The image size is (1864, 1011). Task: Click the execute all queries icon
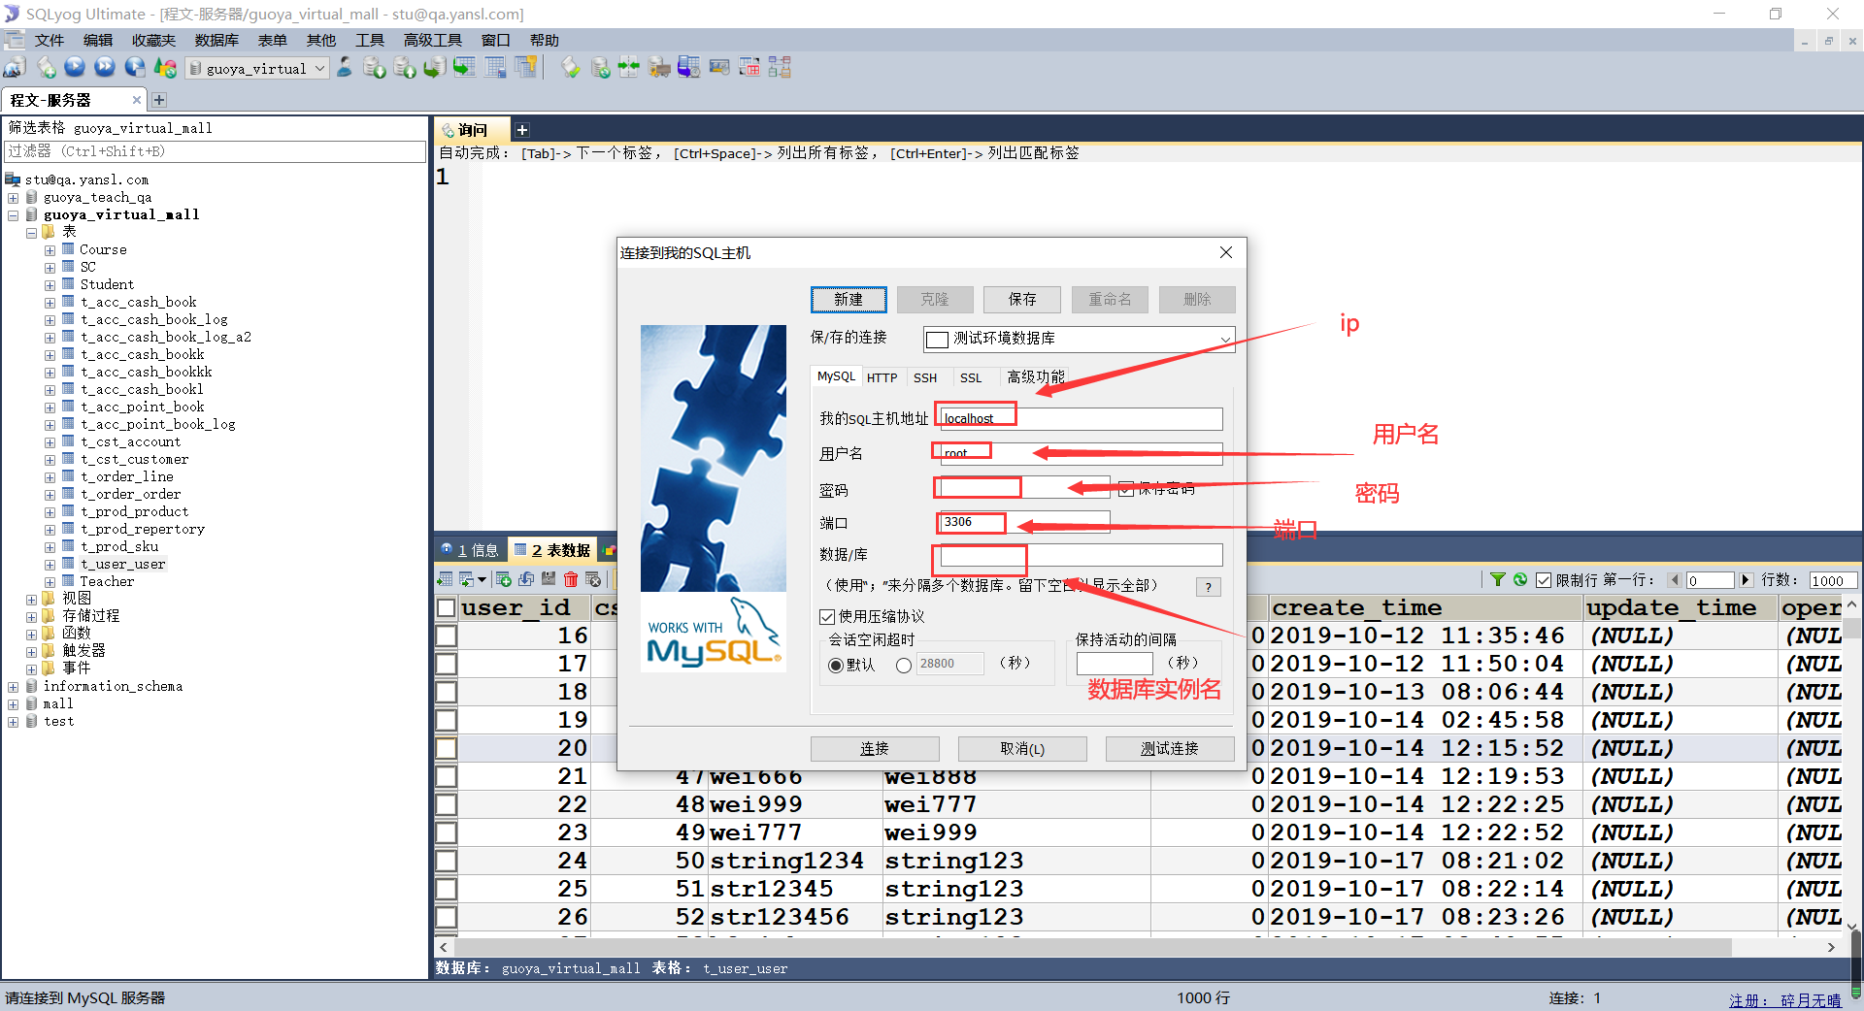point(105,68)
